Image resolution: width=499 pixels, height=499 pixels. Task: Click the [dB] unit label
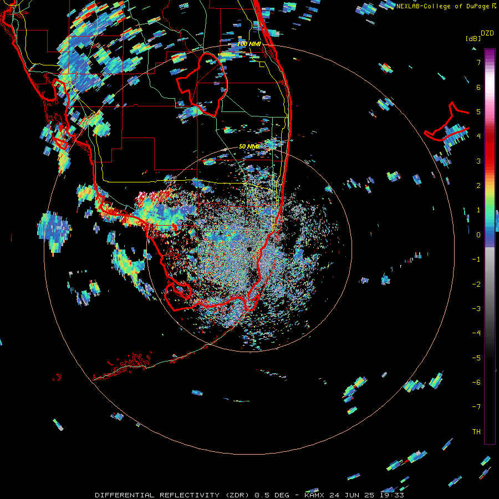473,38
